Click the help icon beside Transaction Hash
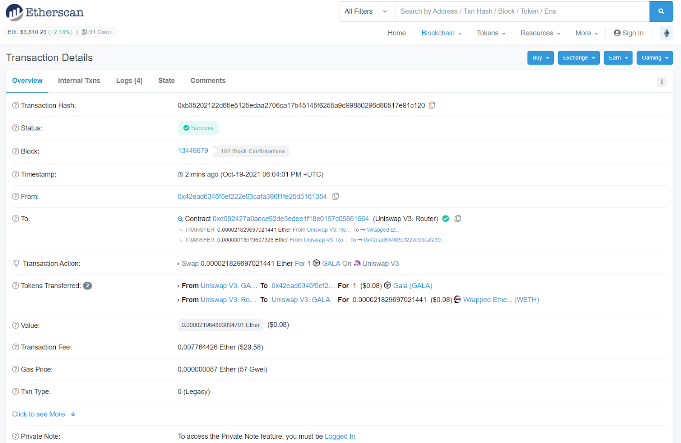The width and height of the screenshot is (681, 443). click(16, 105)
